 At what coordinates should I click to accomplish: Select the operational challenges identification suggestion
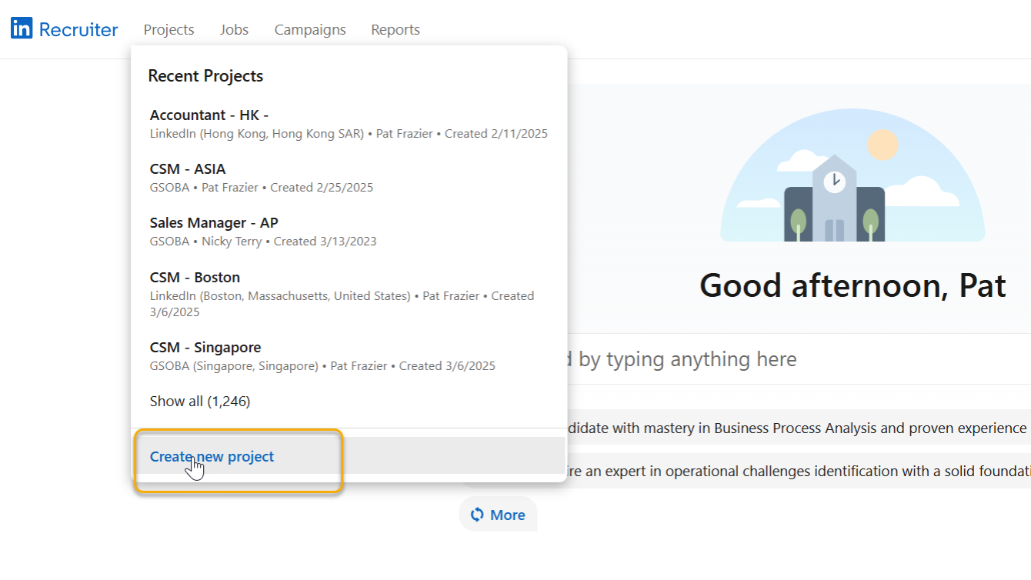[x=799, y=471]
